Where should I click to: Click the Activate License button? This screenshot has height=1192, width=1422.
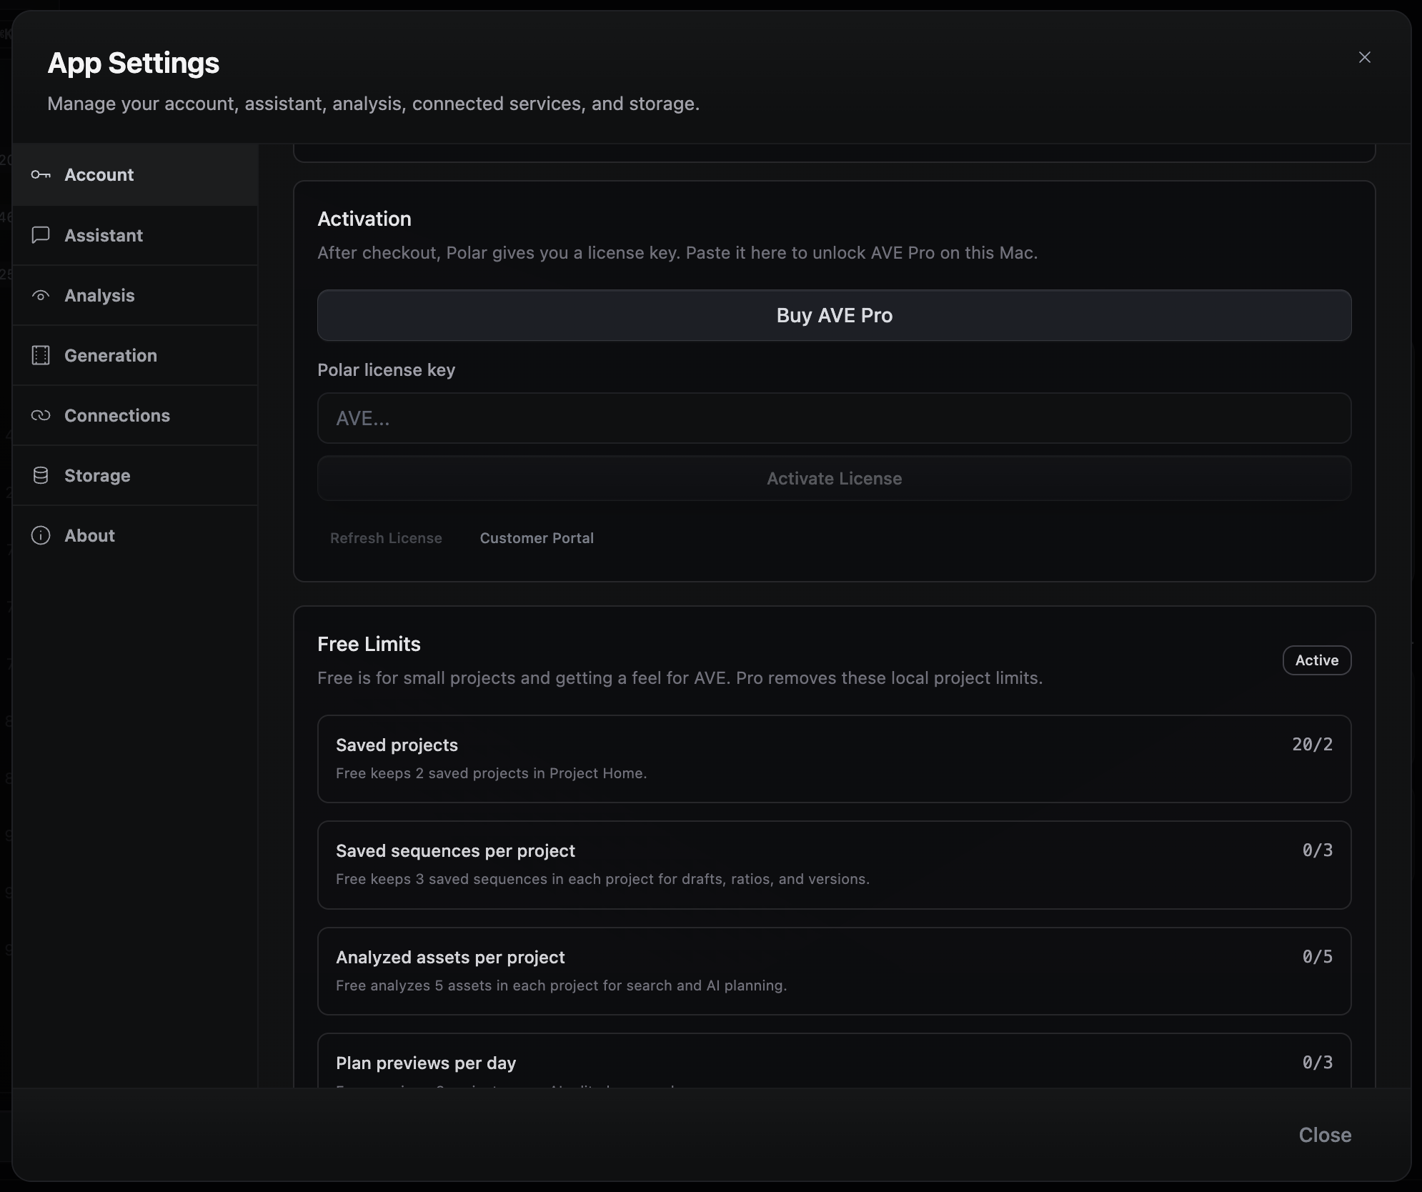click(834, 478)
